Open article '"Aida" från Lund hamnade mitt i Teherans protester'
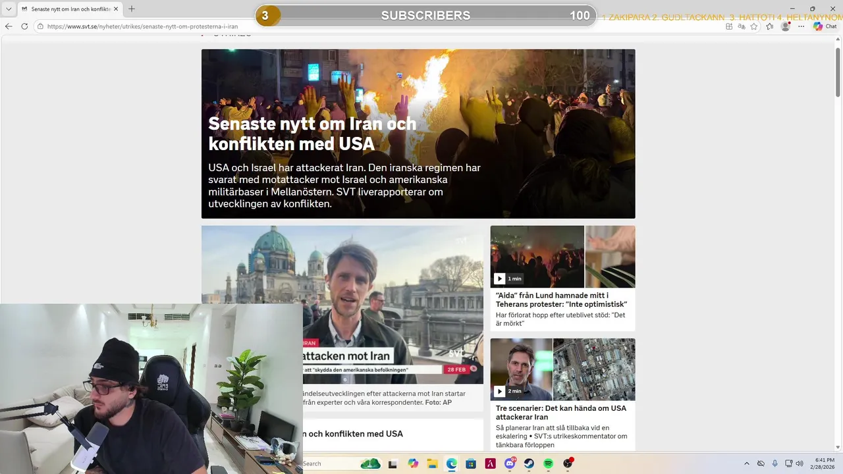 (x=561, y=300)
